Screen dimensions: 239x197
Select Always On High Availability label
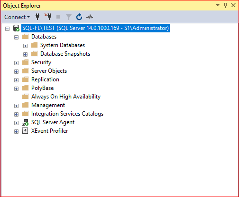(x=66, y=97)
